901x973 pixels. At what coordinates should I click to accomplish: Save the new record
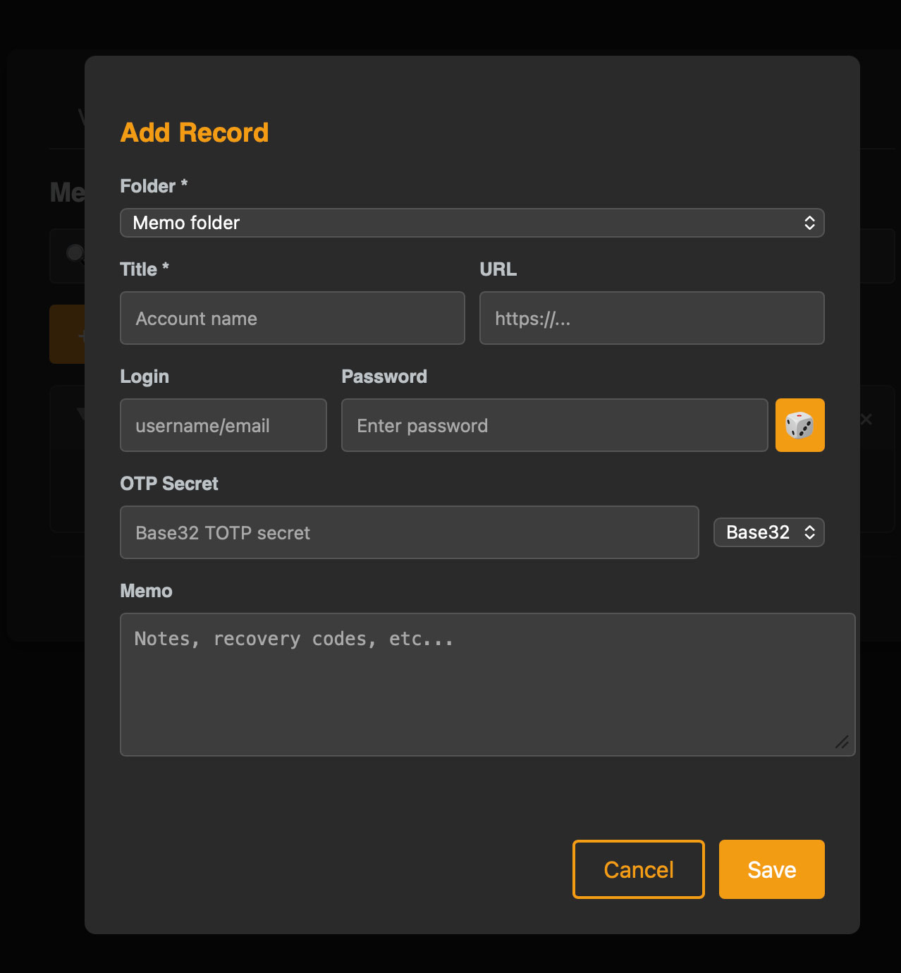coord(771,869)
